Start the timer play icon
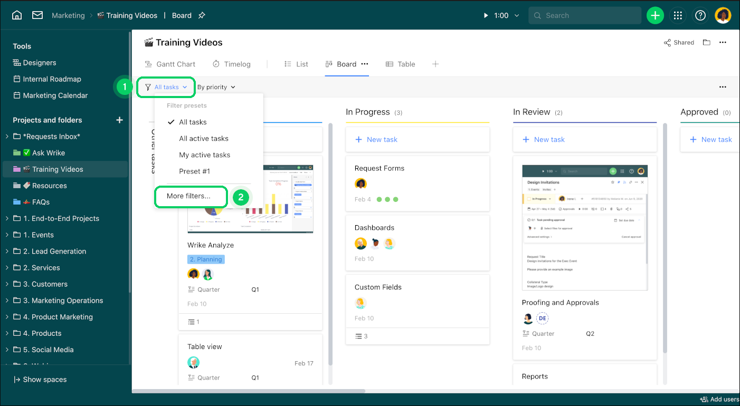 coord(486,15)
